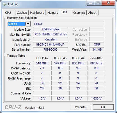Click the tRC value 26
This screenshot has height=113, width=117.
tap(42, 88)
